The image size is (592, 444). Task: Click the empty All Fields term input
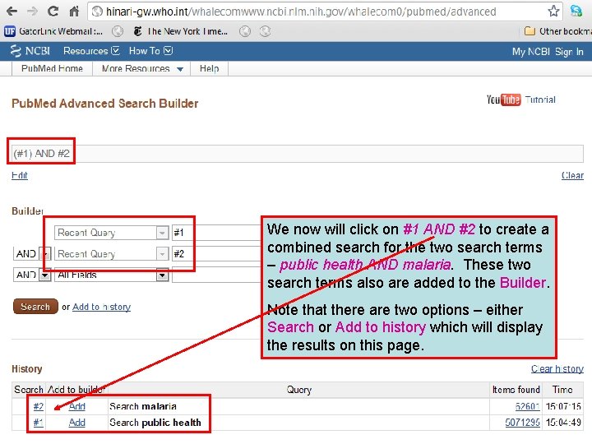coord(216,275)
